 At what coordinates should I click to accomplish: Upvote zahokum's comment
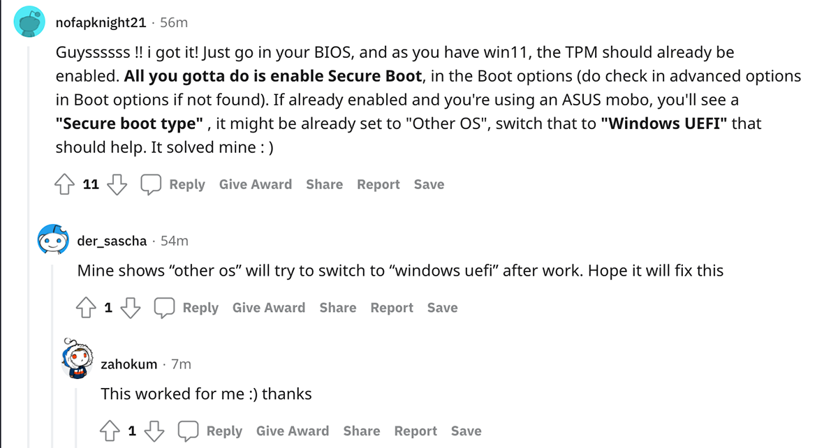point(110,431)
